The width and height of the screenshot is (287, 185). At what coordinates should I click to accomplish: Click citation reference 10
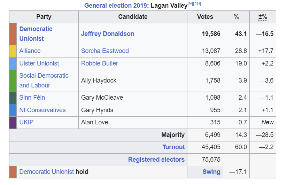coord(197,4)
